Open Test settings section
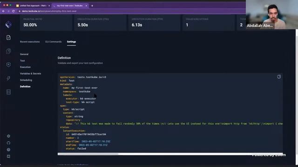Image resolution: width=298 pixels, height=167 pixels. (22, 61)
